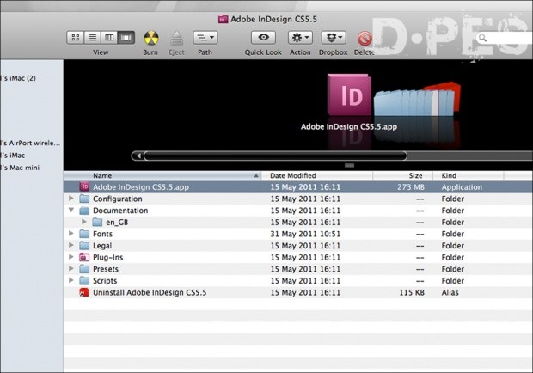Expand the en_GB folder triangle
The width and height of the screenshot is (533, 373).
tap(84, 222)
